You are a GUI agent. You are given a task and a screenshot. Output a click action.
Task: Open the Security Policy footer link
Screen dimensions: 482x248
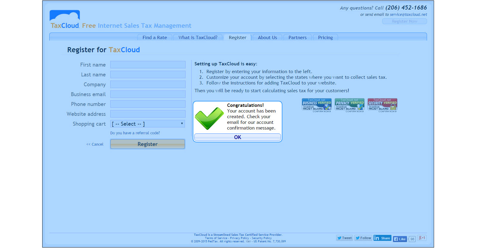click(262, 238)
